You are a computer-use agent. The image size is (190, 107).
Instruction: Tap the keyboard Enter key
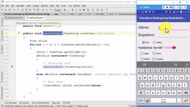[x=186, y=100]
